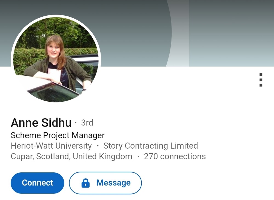This screenshot has width=274, height=200.
Task: Click the 3rd degree connection badge
Action: tap(87, 123)
